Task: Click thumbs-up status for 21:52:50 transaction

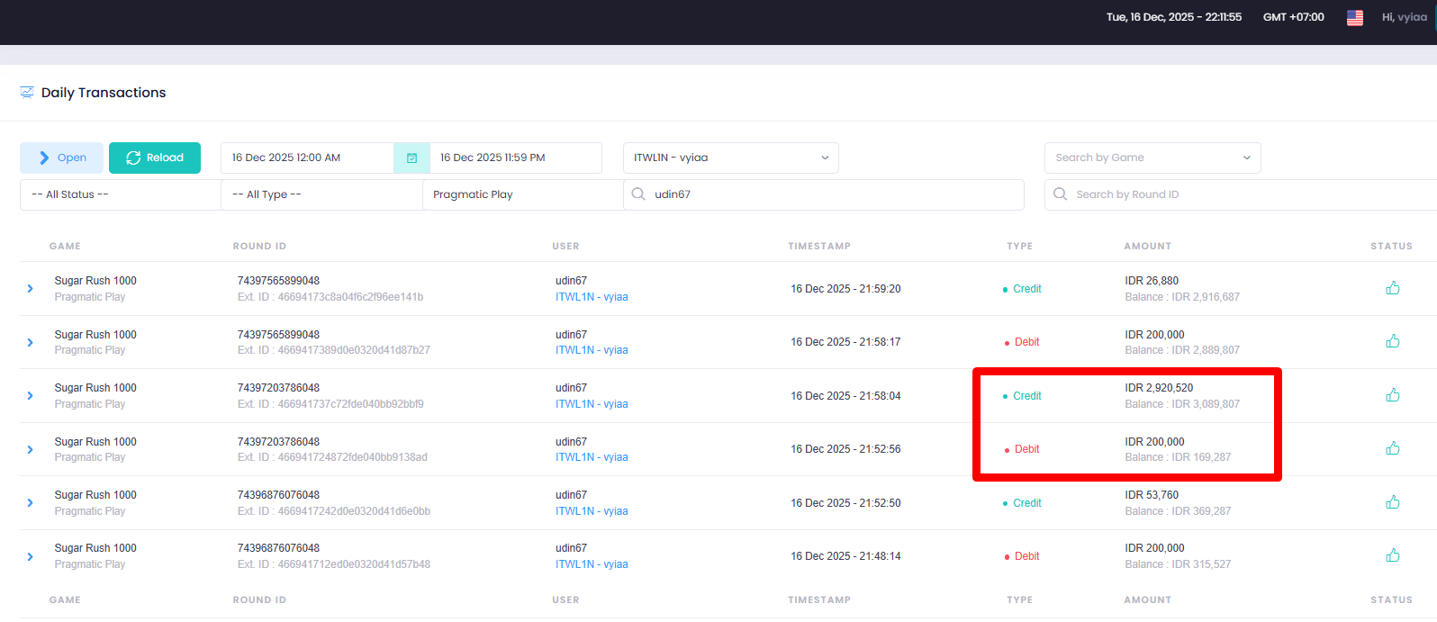Action: pyautogui.click(x=1393, y=502)
